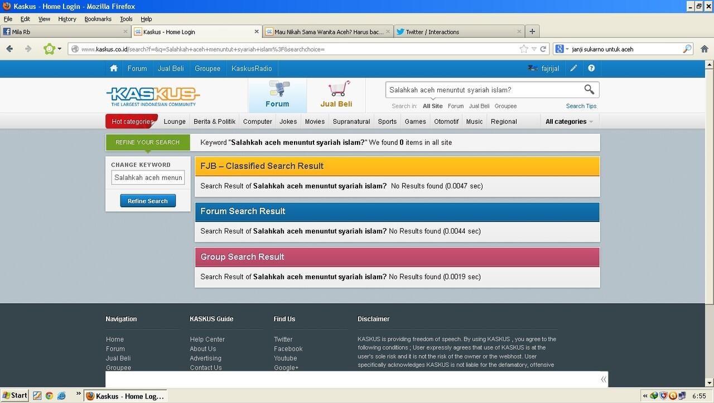This screenshot has height=403, width=714.
Task: Select the All Site search filter
Action: [433, 106]
